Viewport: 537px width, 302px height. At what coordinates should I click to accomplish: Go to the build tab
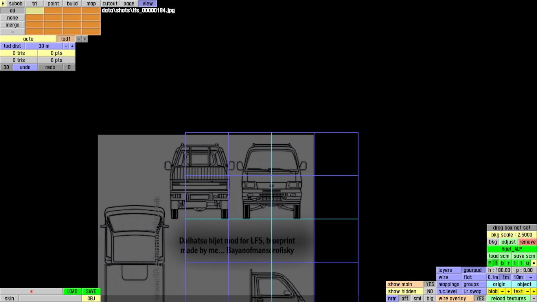[72, 4]
